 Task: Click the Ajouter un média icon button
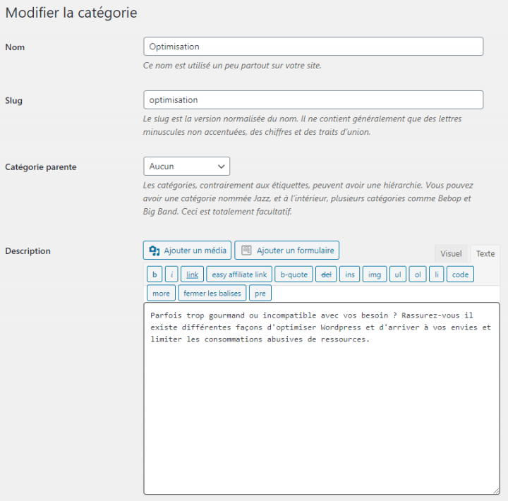click(187, 250)
